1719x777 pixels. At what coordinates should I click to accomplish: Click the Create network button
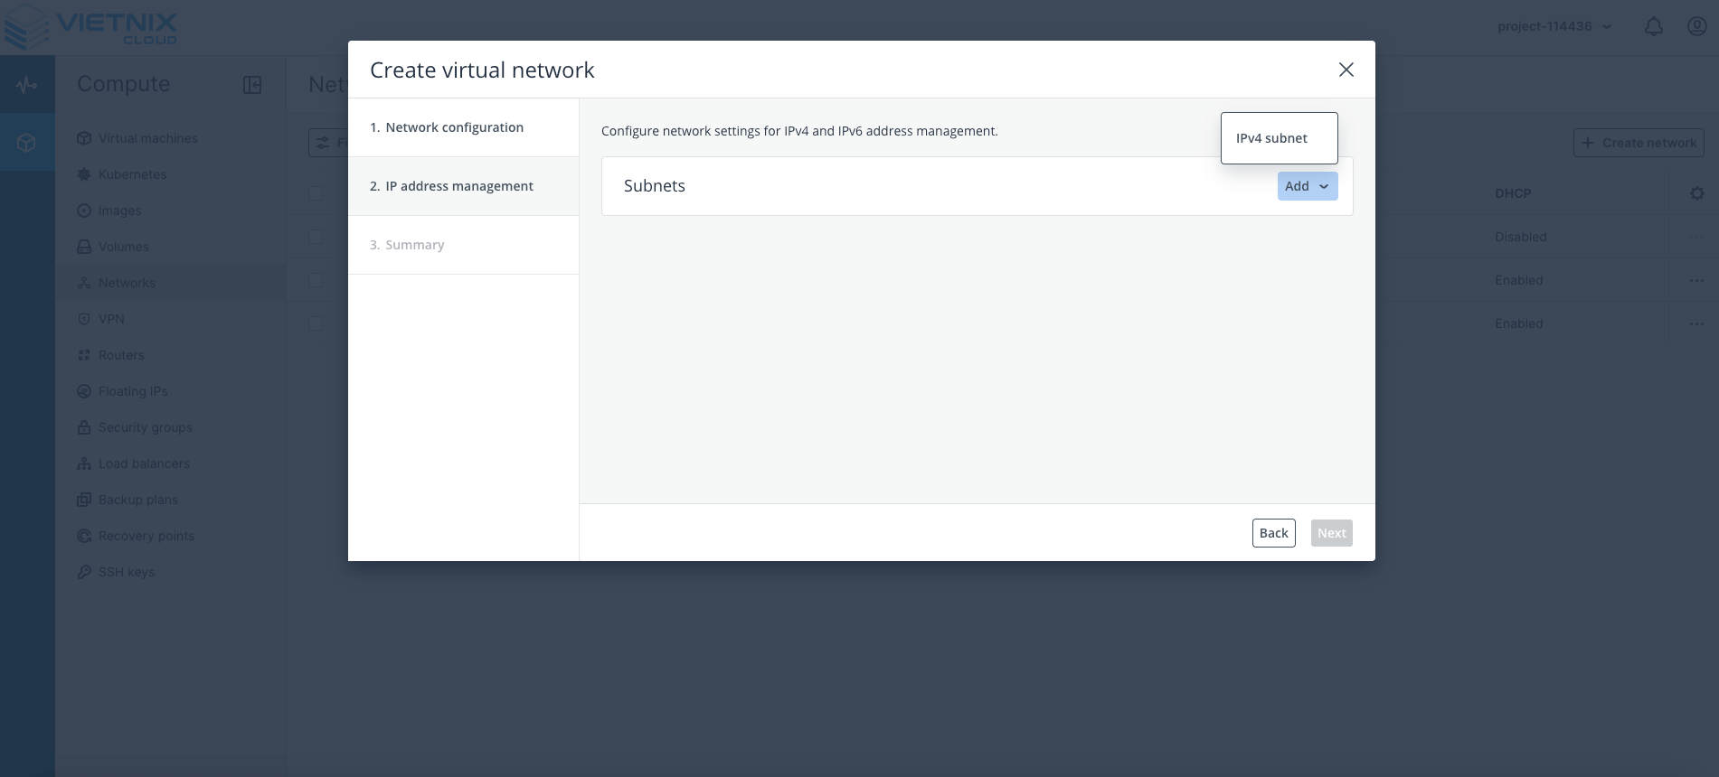pos(1639,143)
